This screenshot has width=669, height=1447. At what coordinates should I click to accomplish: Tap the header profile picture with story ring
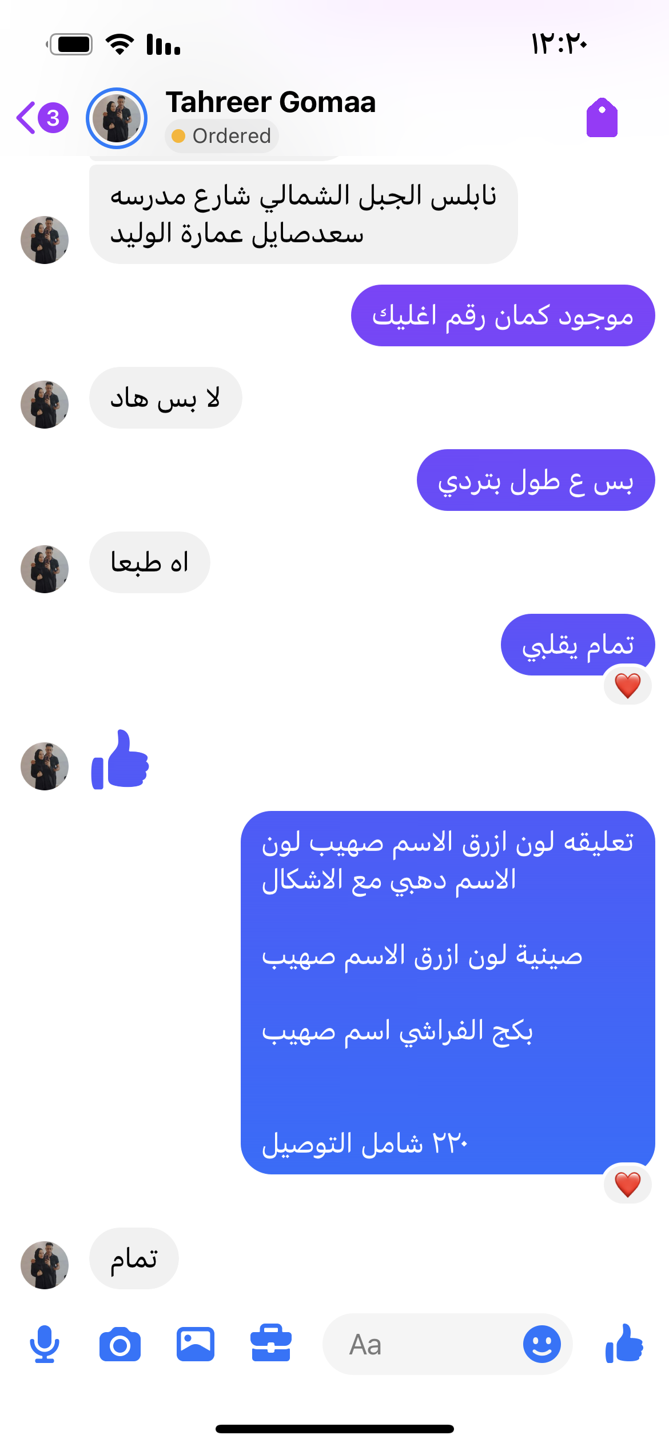click(117, 118)
